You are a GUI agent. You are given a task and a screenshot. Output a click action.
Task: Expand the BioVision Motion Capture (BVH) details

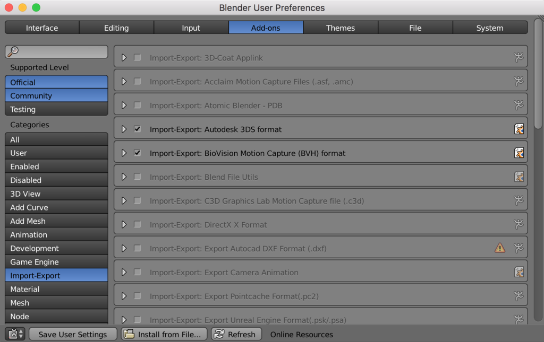pyautogui.click(x=124, y=153)
